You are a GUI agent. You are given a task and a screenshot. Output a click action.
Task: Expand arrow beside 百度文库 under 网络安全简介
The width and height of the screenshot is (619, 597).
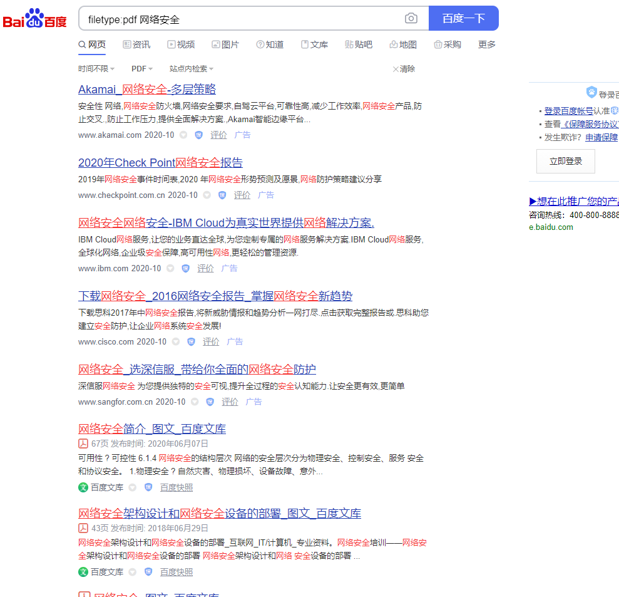(133, 487)
